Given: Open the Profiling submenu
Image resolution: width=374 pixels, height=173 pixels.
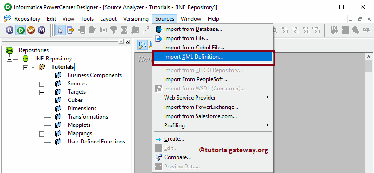Looking at the screenshot, I should click(x=213, y=125).
